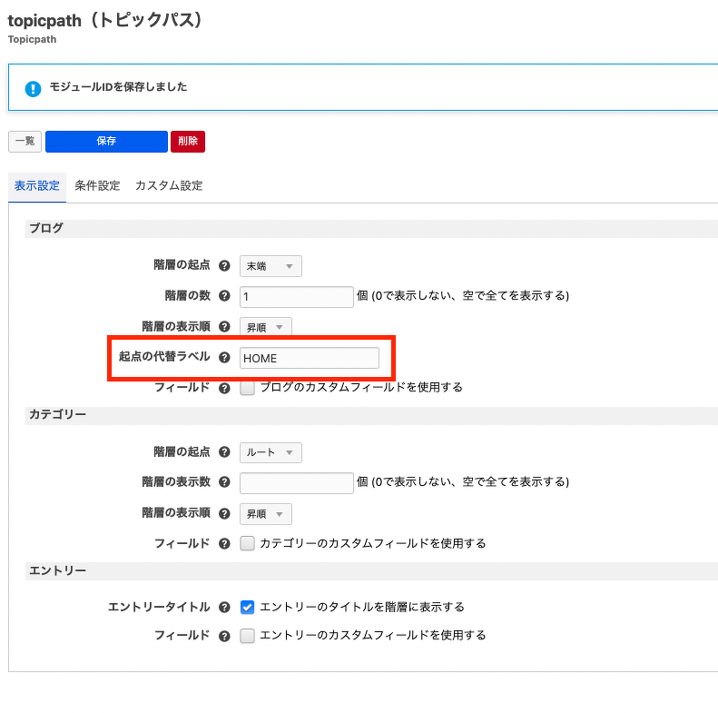Click the empty 階層の表示数 input field
Screen dimensions: 718x713
pyautogui.click(x=296, y=483)
